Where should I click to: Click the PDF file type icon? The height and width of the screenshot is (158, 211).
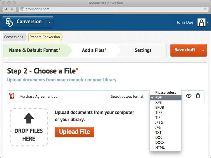pyautogui.click(x=12, y=96)
